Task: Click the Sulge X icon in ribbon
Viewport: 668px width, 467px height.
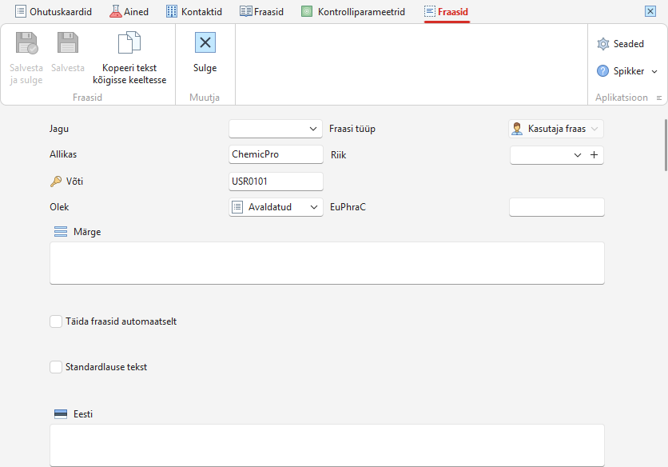Action: (x=205, y=42)
